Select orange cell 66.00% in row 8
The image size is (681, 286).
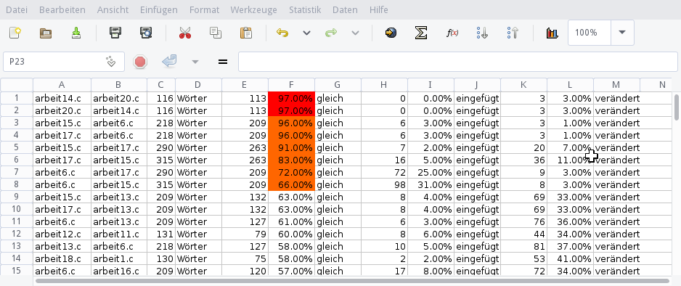[291, 184]
